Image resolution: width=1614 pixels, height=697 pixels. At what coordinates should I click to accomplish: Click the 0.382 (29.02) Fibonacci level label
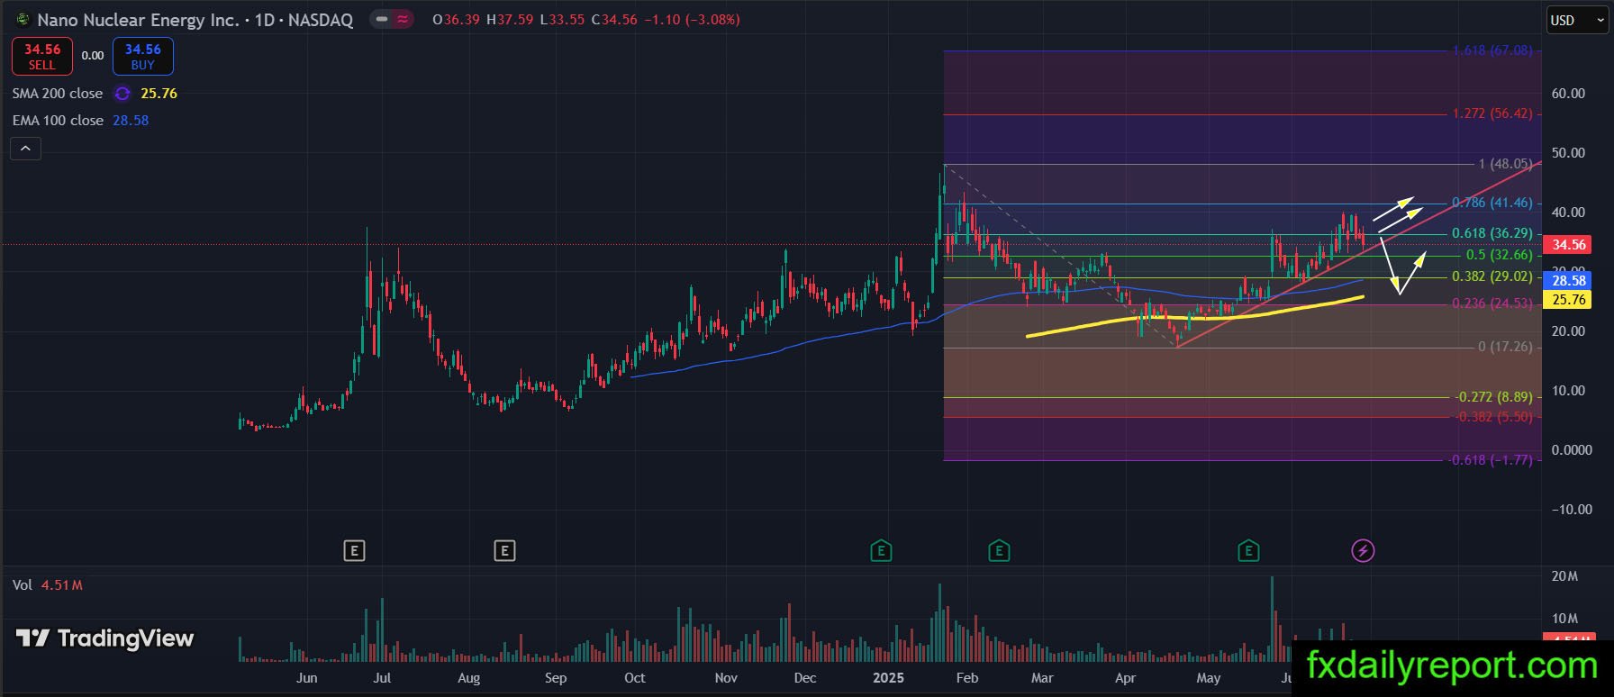coord(1492,276)
